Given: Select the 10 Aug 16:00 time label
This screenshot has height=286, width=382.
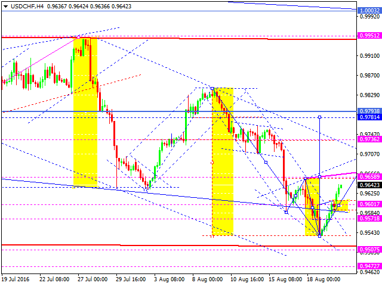Looking at the screenshot, I should pos(247,279).
